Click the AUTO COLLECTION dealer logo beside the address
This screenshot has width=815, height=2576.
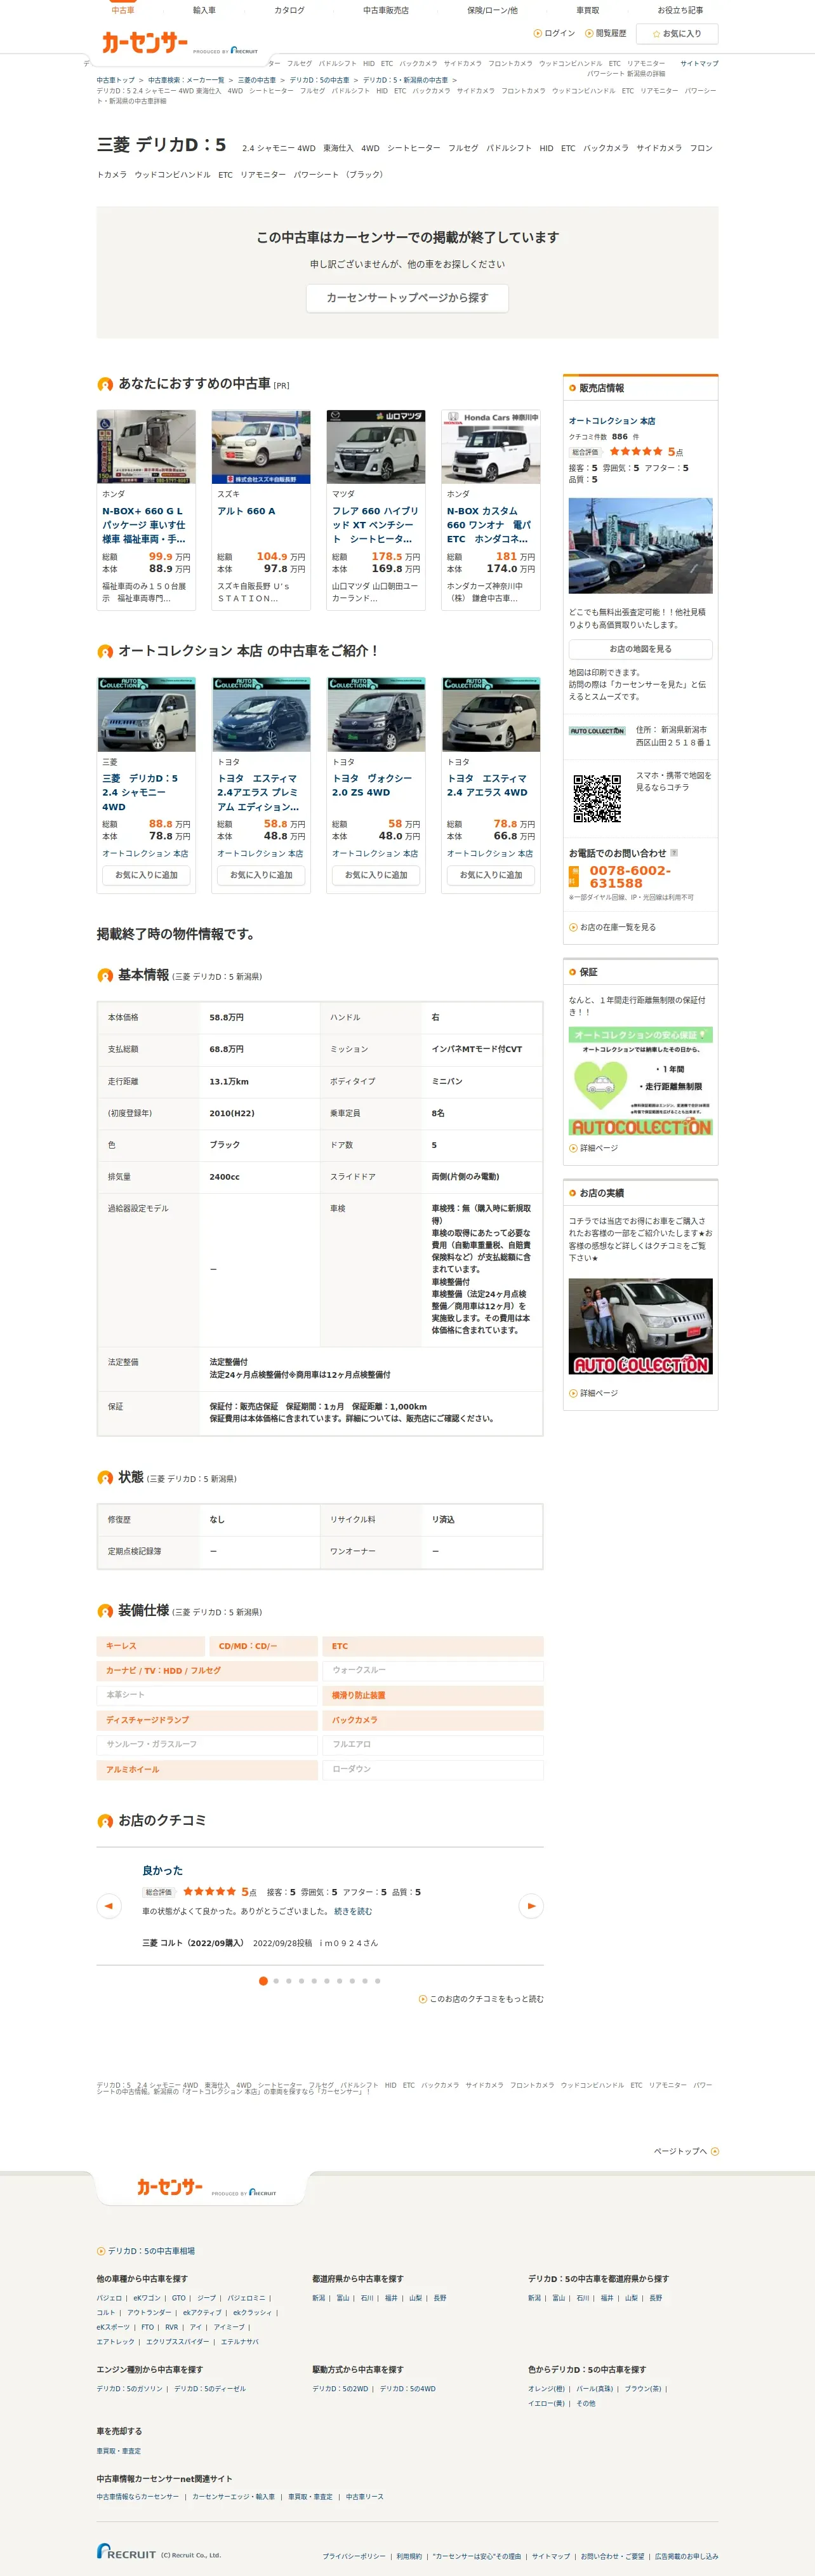pos(597,731)
